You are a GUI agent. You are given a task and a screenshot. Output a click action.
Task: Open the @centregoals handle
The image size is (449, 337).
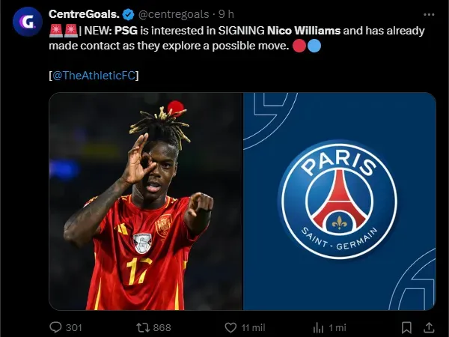174,14
